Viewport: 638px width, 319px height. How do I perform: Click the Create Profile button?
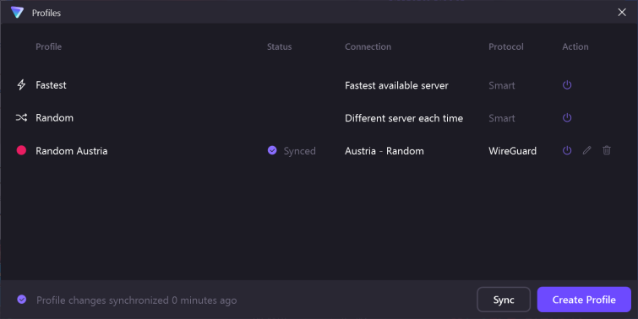pyautogui.click(x=584, y=300)
